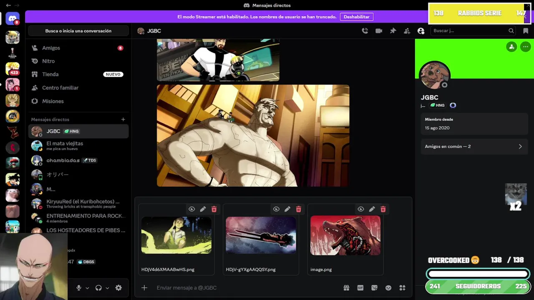Open more options on JGBC profile

click(526, 47)
